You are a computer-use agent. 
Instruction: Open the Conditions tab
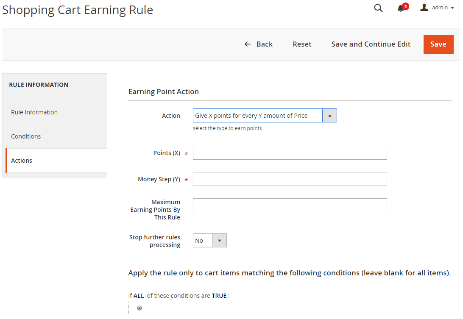[x=26, y=136]
